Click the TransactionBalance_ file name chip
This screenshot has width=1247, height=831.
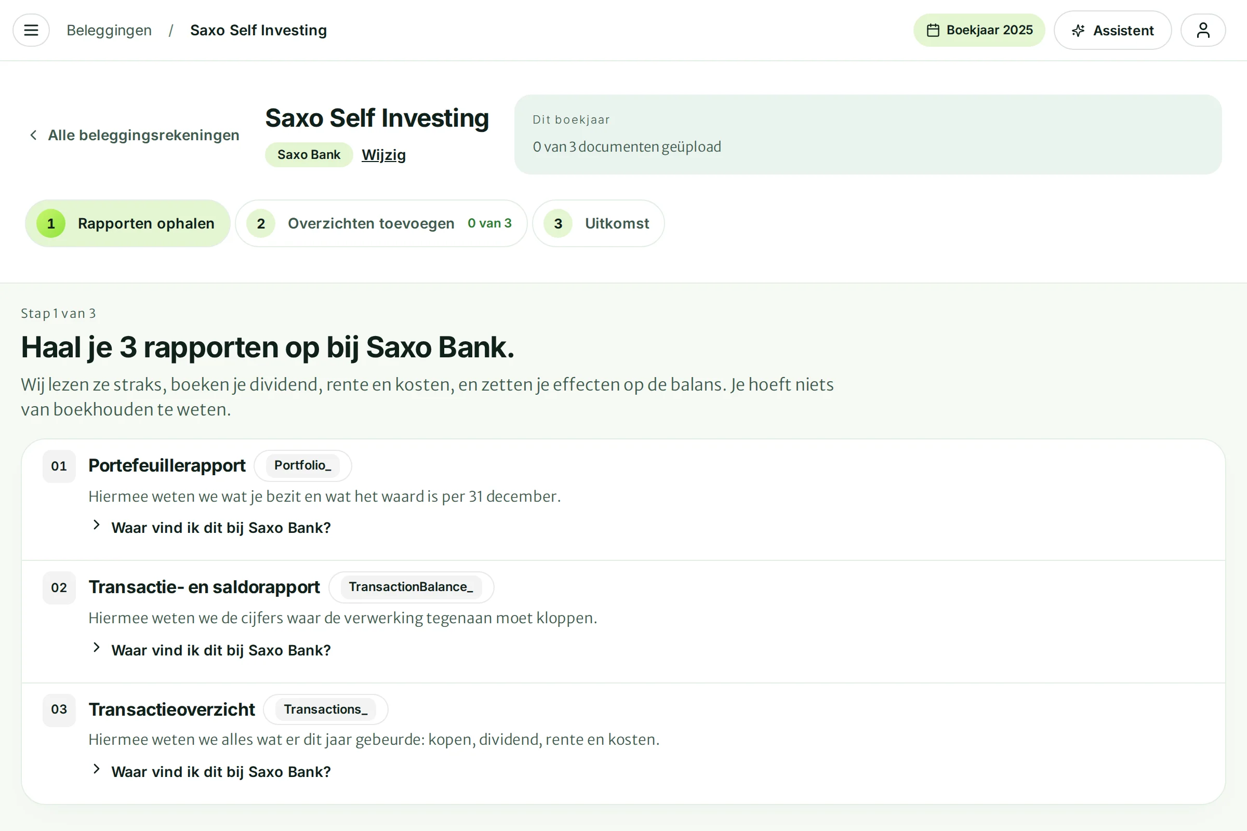point(411,587)
